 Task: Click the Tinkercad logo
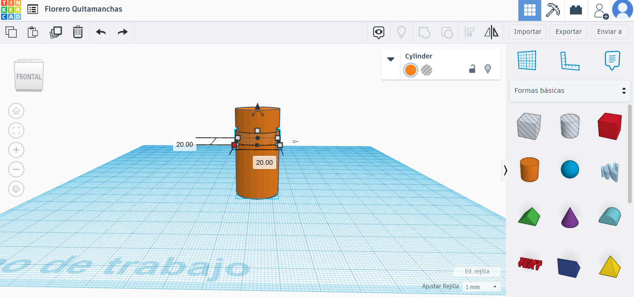click(x=11, y=10)
